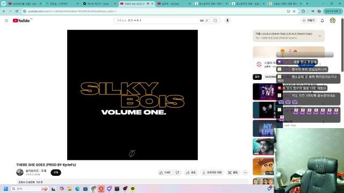Viewport: 344px width, 193px height.
Task: Start voice search with microphone icon
Action: [x=227, y=20]
